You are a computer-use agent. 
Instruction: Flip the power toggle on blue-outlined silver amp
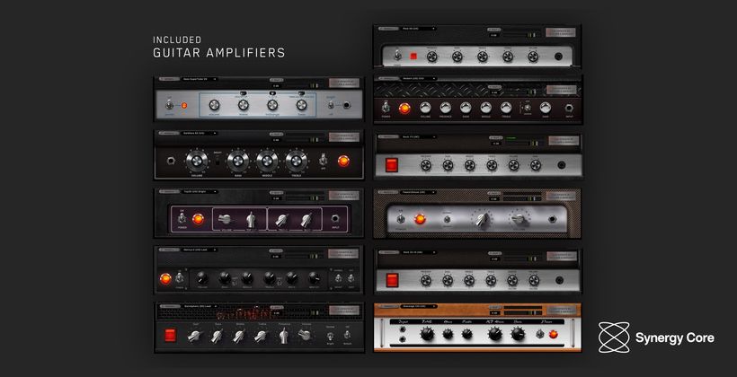click(169, 105)
